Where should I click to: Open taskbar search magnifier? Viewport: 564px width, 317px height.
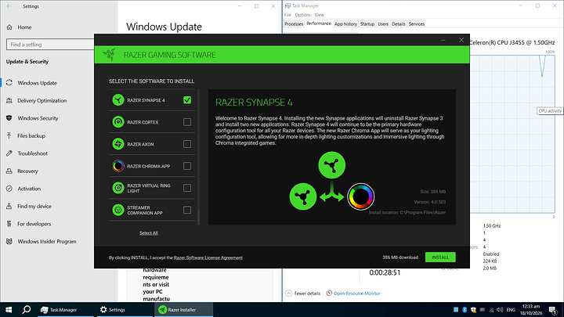click(x=27, y=309)
